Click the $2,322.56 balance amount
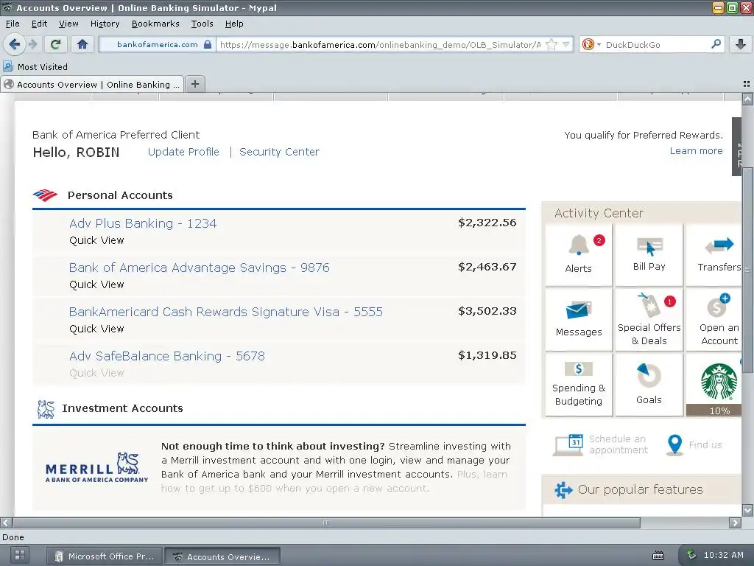The height and width of the screenshot is (566, 754). click(487, 223)
